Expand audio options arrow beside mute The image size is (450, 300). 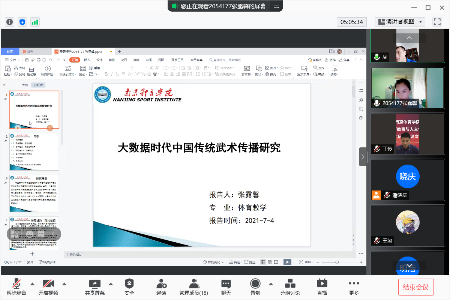32,283
